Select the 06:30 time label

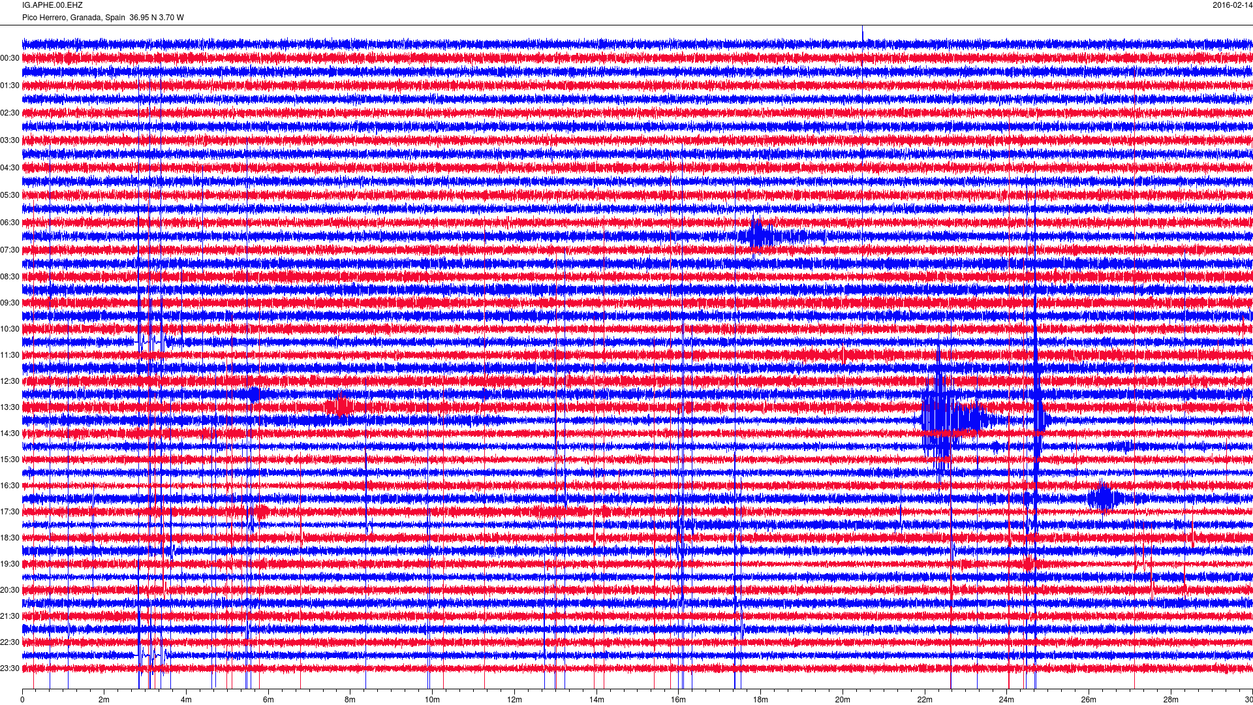click(10, 223)
